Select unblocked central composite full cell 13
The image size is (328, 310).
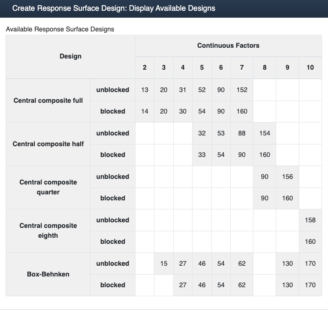click(x=145, y=90)
